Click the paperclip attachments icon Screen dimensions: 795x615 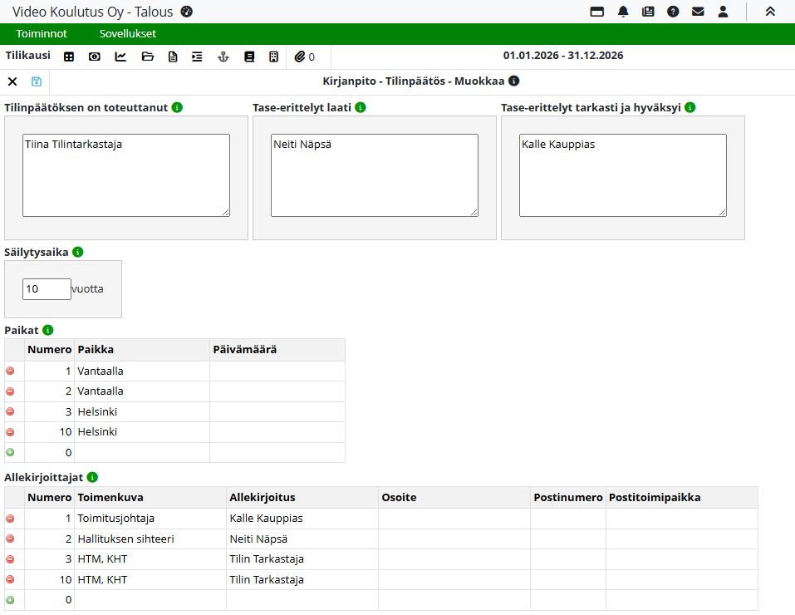[300, 57]
